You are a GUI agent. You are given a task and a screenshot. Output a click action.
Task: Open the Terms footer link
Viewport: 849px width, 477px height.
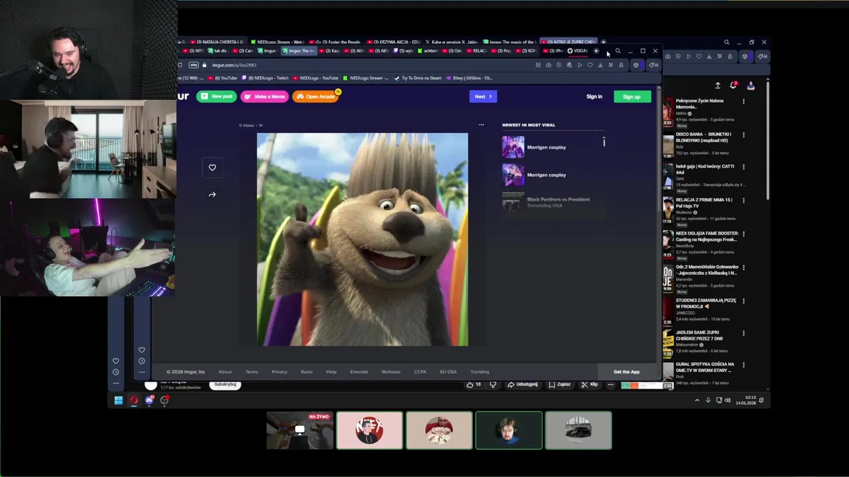pos(251,372)
